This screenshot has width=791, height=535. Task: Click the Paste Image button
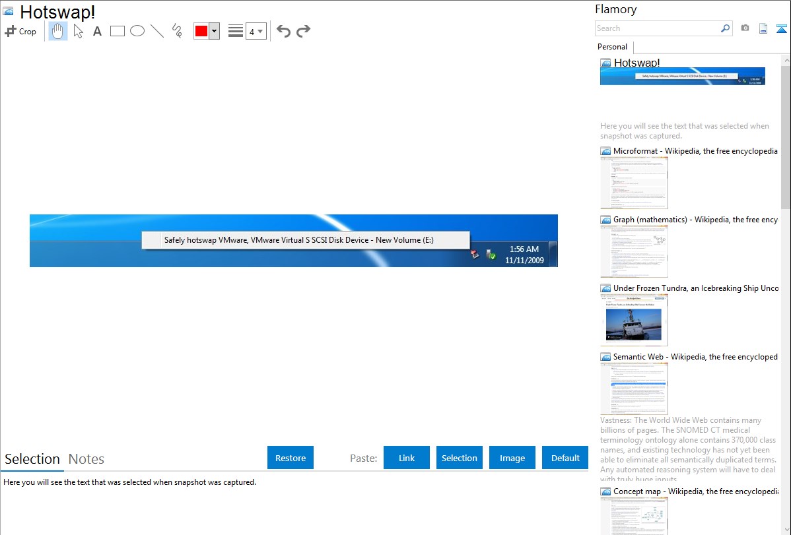(x=512, y=458)
